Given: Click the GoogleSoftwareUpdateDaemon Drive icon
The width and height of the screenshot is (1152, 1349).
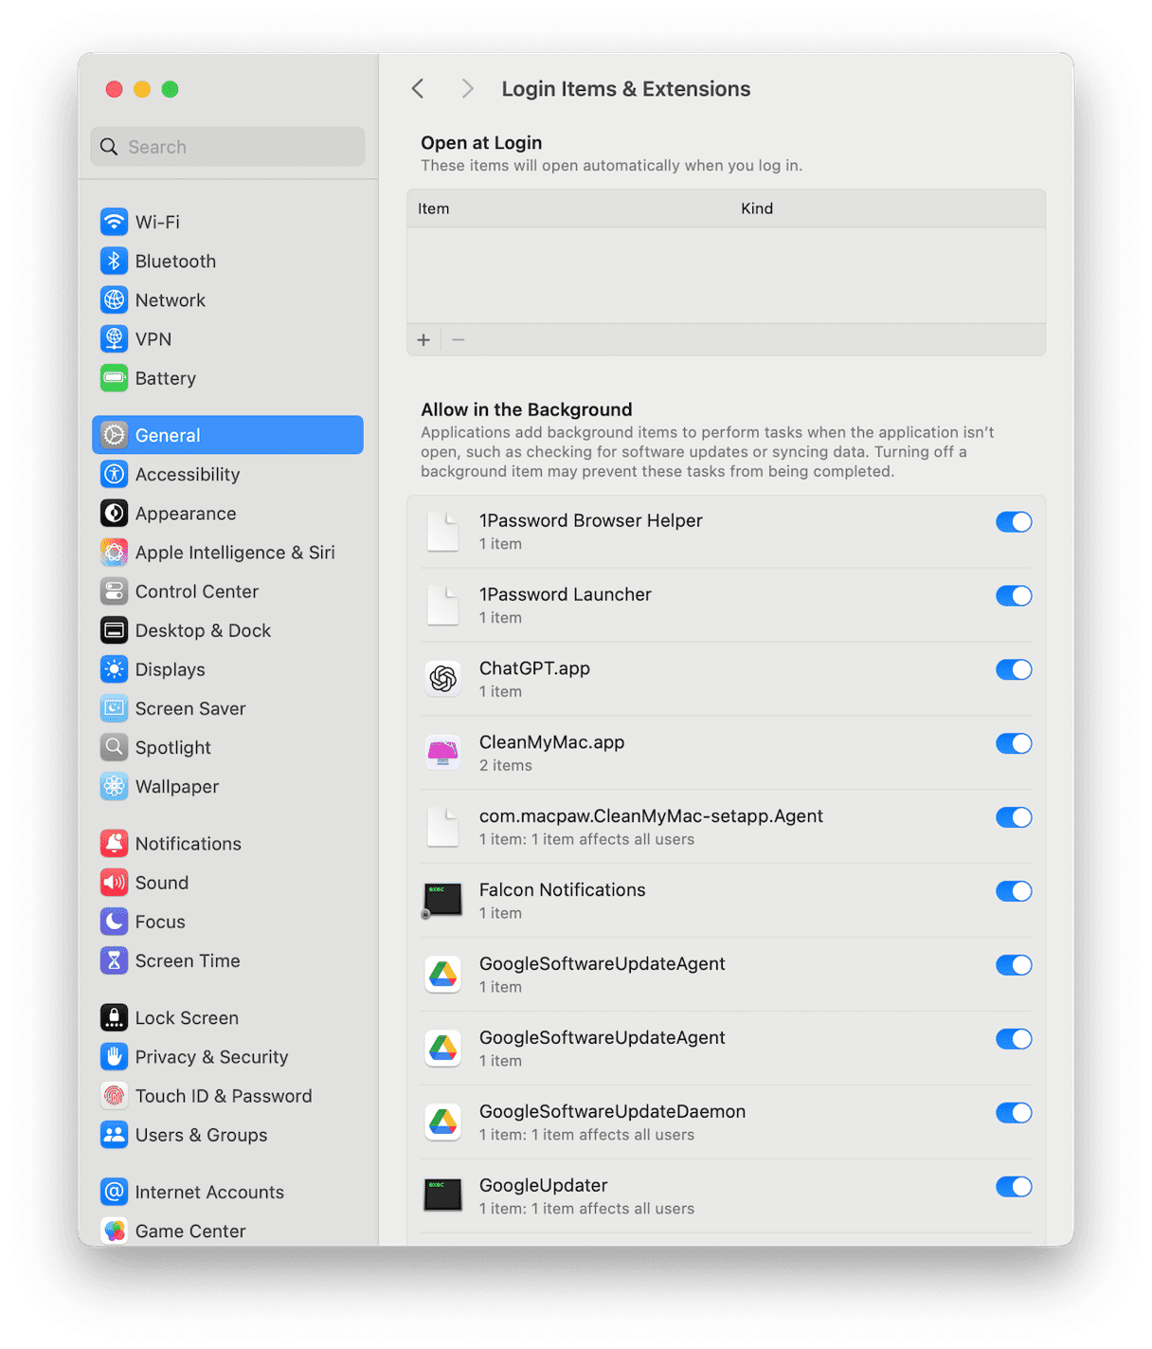Looking at the screenshot, I should [x=442, y=1122].
